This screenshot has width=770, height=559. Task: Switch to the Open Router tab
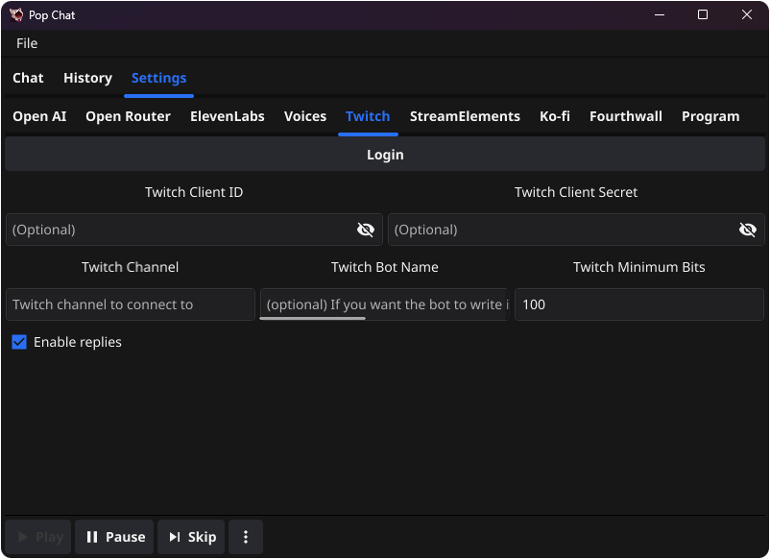128,116
